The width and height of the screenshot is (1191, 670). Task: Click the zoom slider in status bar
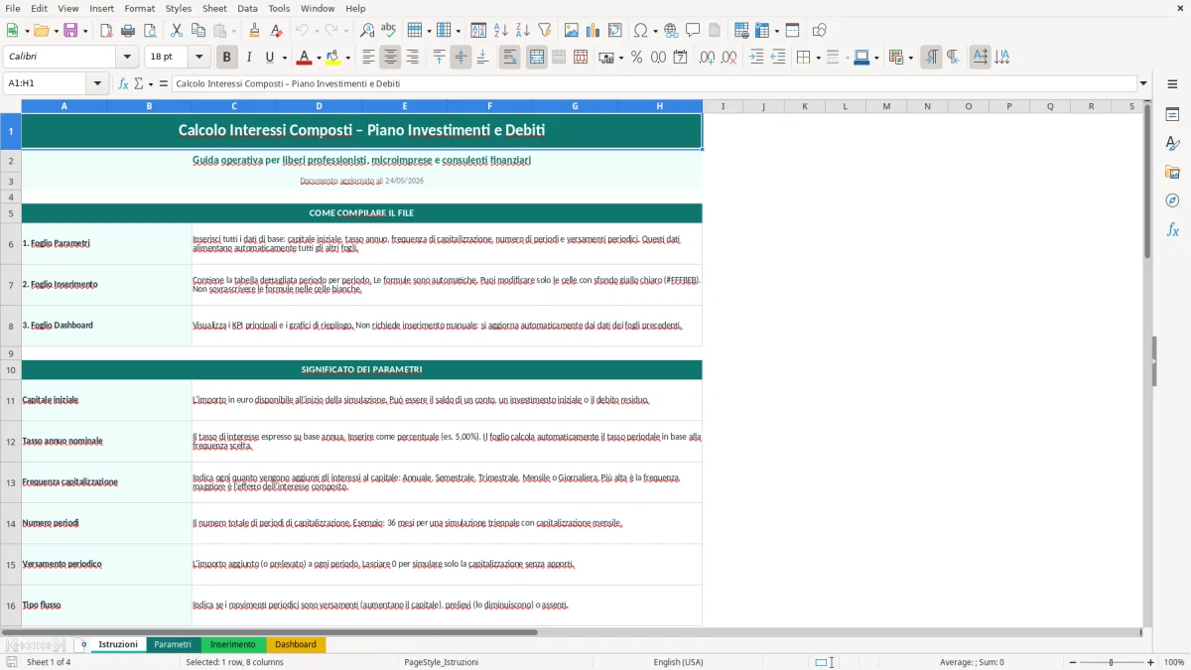coord(1112,662)
